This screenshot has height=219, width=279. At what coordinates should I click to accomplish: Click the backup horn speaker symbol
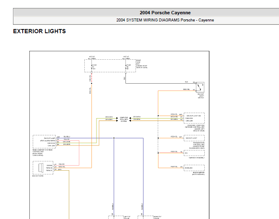pyautogui.click(x=41, y=168)
